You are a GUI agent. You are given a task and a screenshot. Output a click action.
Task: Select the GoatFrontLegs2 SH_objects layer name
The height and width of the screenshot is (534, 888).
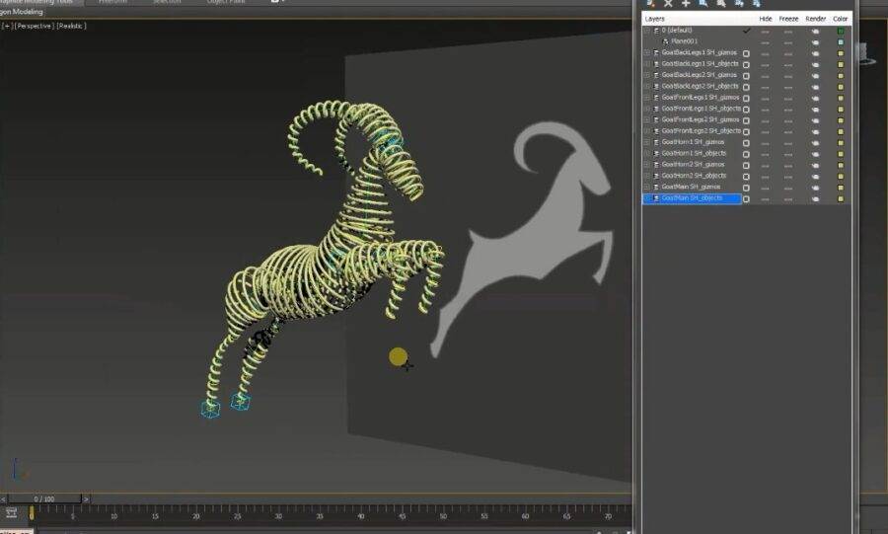[701, 131]
